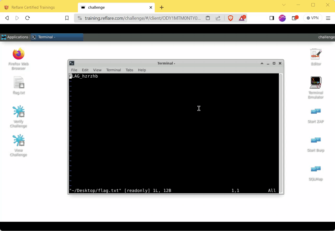Toggle the browser sidebar panel icon
Image resolution: width=335 pixels, height=231 pixels.
[x=272, y=18]
